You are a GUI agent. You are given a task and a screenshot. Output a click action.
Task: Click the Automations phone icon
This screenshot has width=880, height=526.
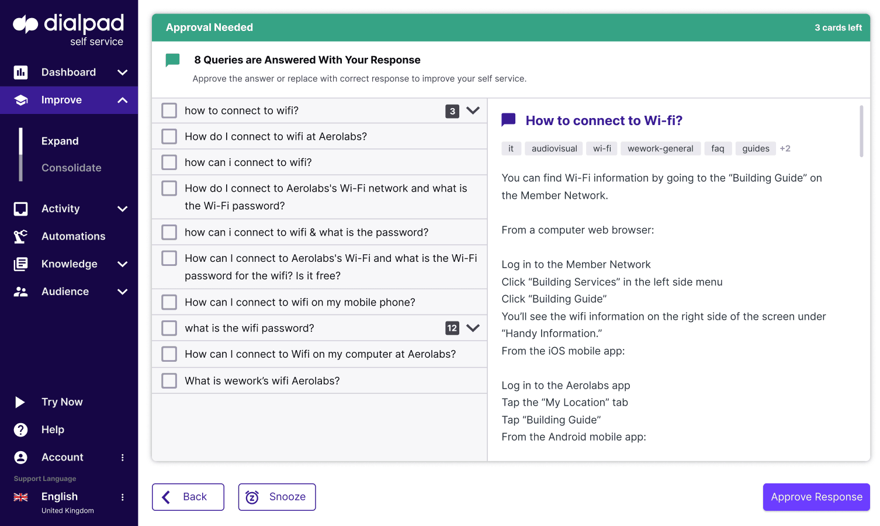pos(20,236)
